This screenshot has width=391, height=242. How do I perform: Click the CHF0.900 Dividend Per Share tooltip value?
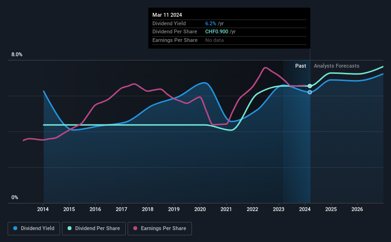click(x=216, y=32)
